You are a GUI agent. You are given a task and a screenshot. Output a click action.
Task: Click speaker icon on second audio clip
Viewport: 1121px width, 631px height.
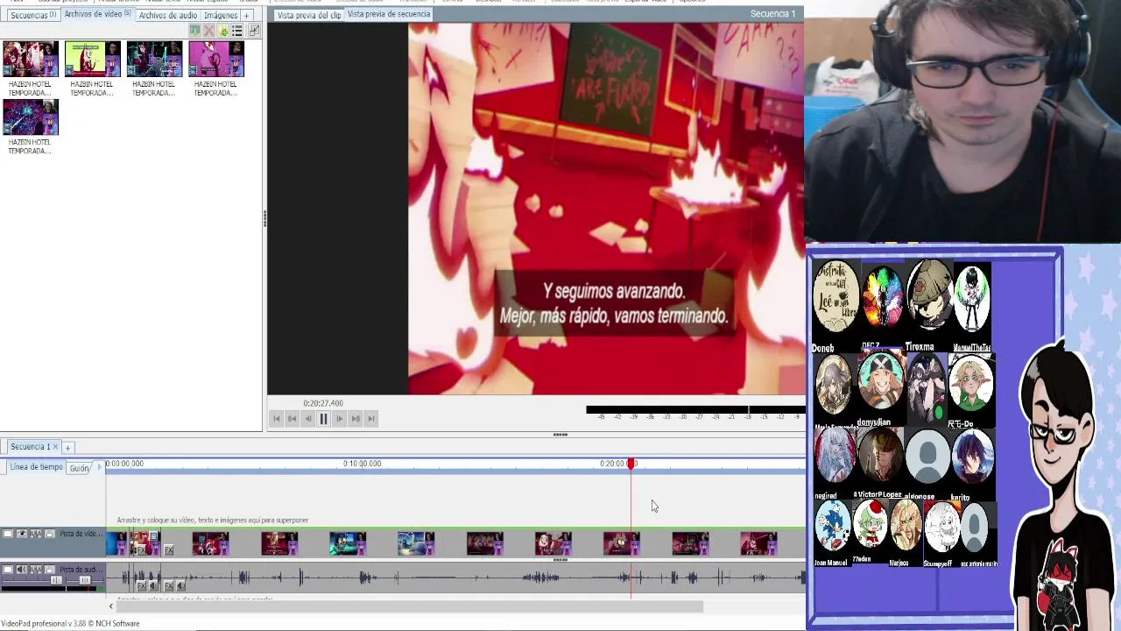point(180,585)
